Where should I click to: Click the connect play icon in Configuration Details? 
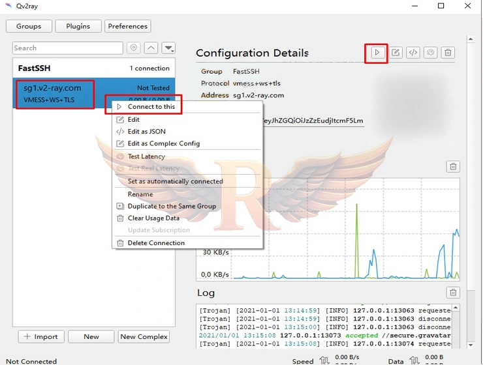[377, 53]
